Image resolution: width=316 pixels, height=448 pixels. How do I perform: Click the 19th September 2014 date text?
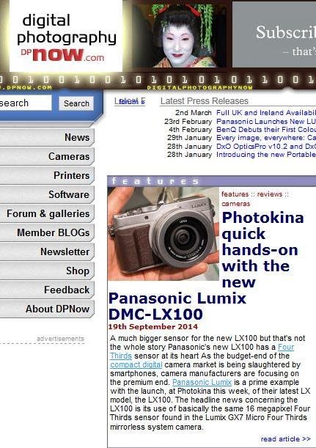click(153, 326)
